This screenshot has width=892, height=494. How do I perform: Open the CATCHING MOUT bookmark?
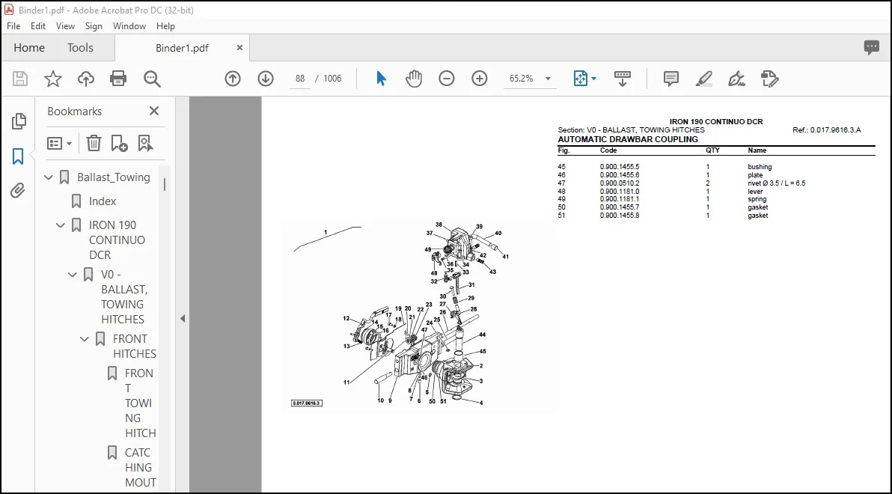click(x=139, y=468)
